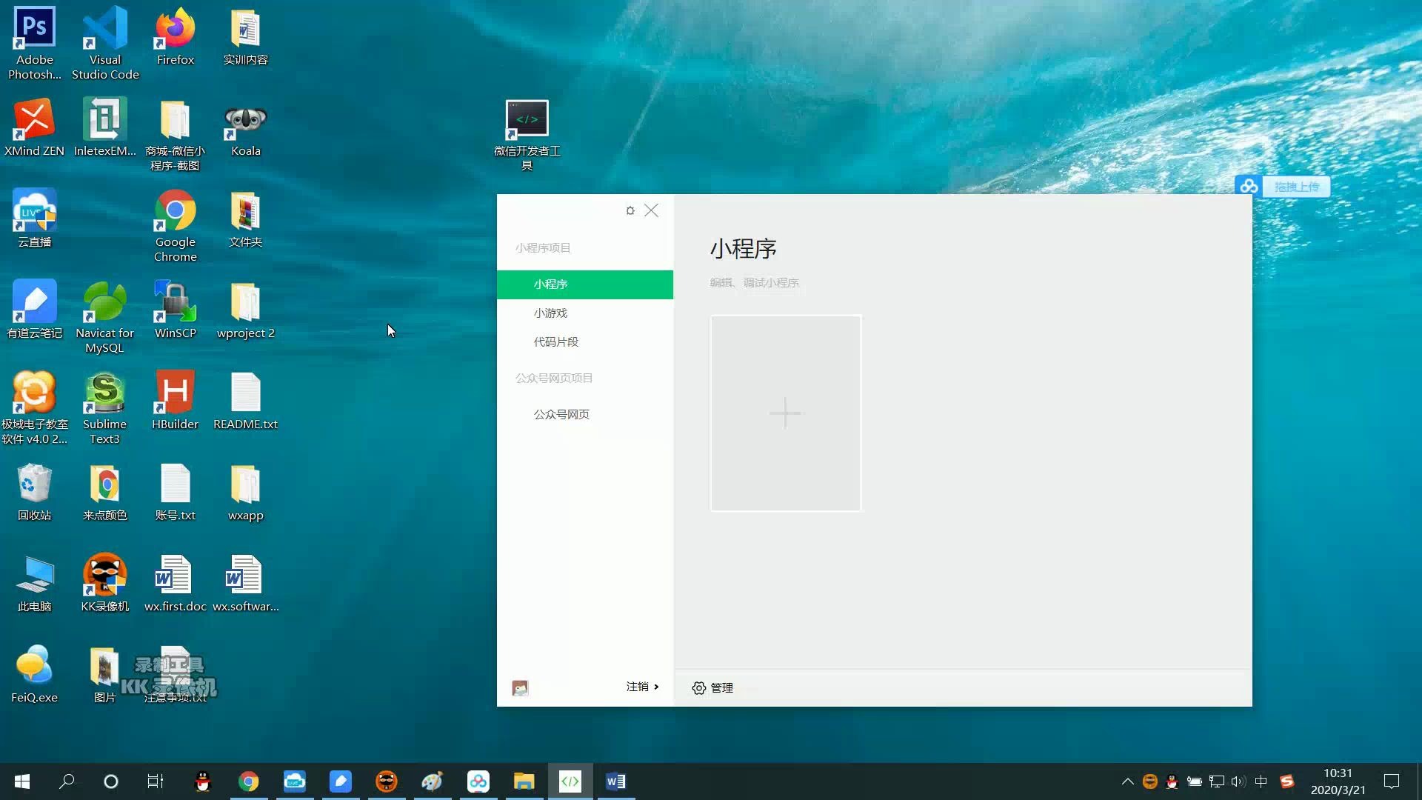Switch to WeChat DevTools taskbar button
Viewport: 1422px width, 800px height.
570,781
